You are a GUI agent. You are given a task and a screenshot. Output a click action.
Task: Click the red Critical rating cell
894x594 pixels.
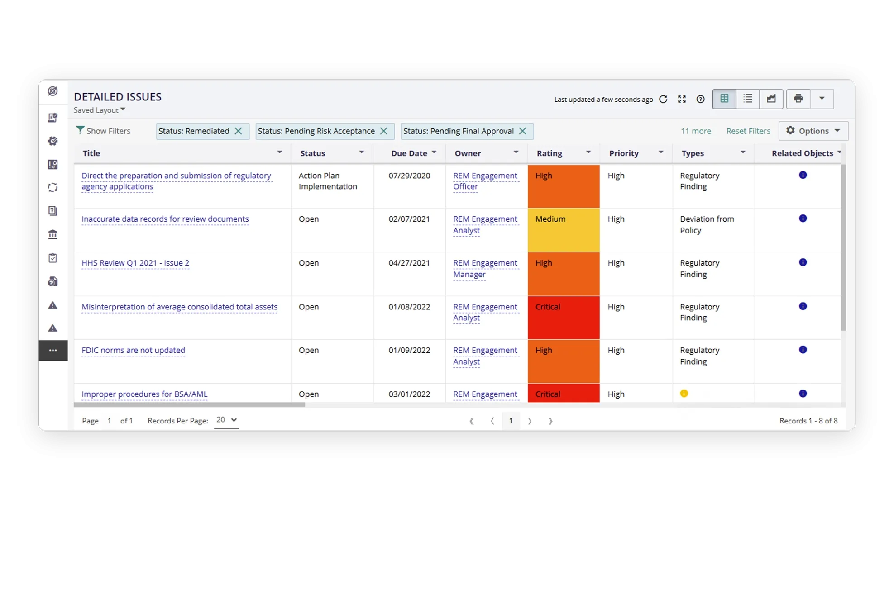(563, 317)
